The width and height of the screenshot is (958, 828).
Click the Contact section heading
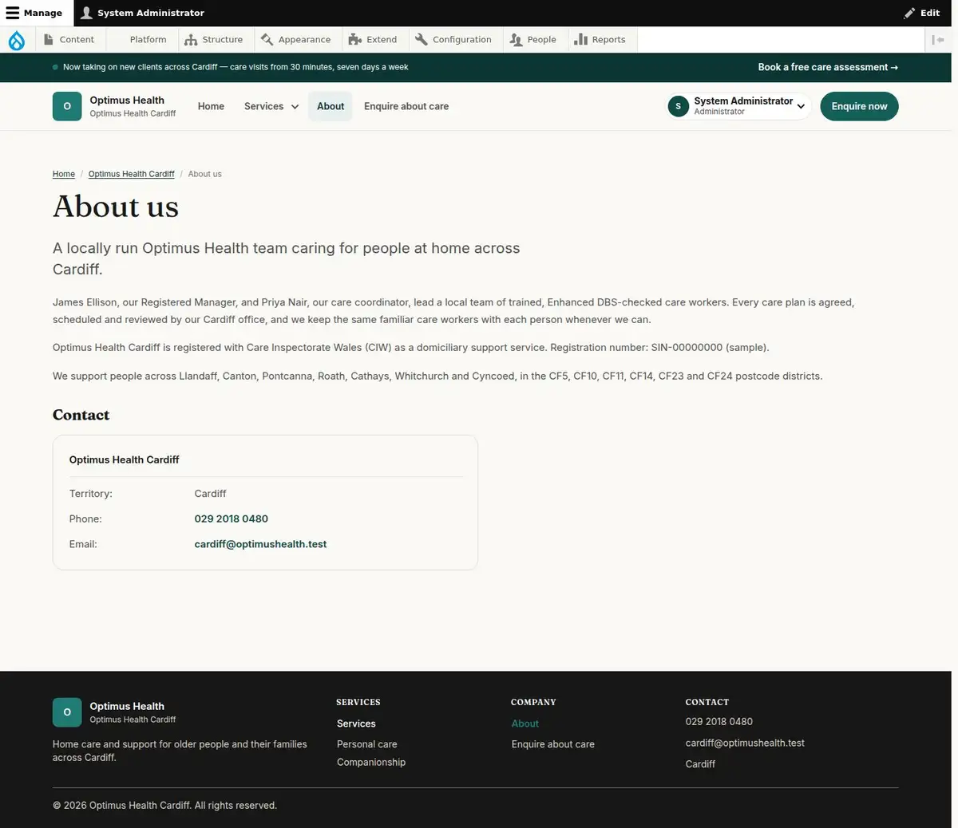click(81, 415)
